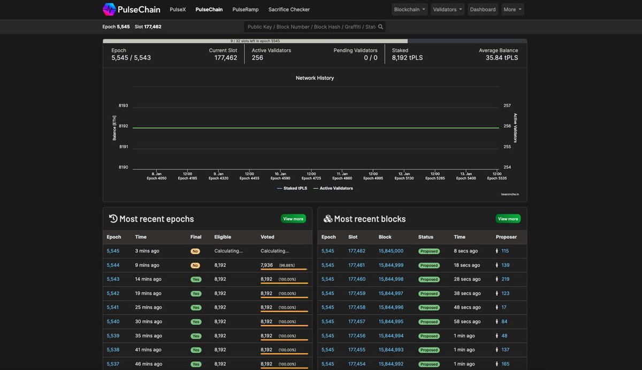Open the PulseRamp nav link
This screenshot has width=642, height=370.
pos(246,10)
